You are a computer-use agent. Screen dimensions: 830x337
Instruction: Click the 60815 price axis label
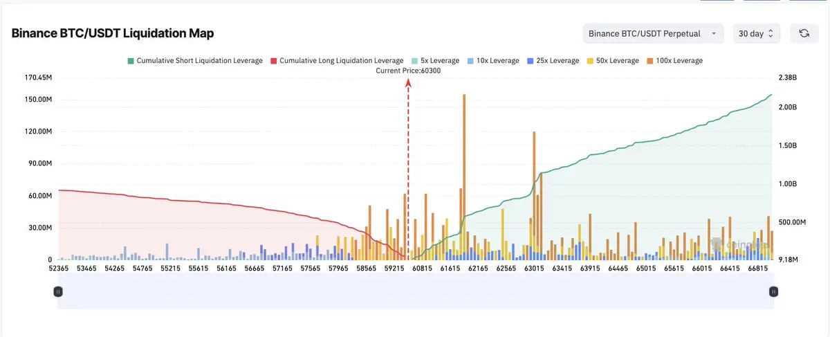[x=422, y=268]
